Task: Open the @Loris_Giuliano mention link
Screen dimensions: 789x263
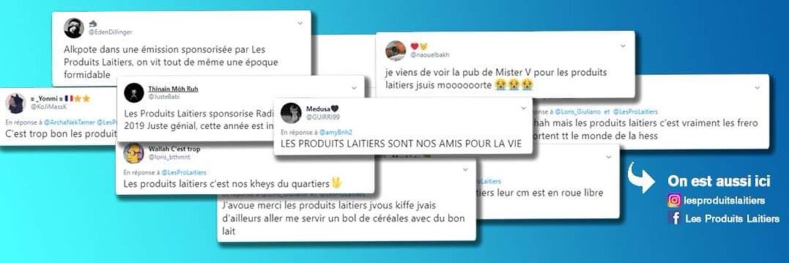Action: (581, 112)
